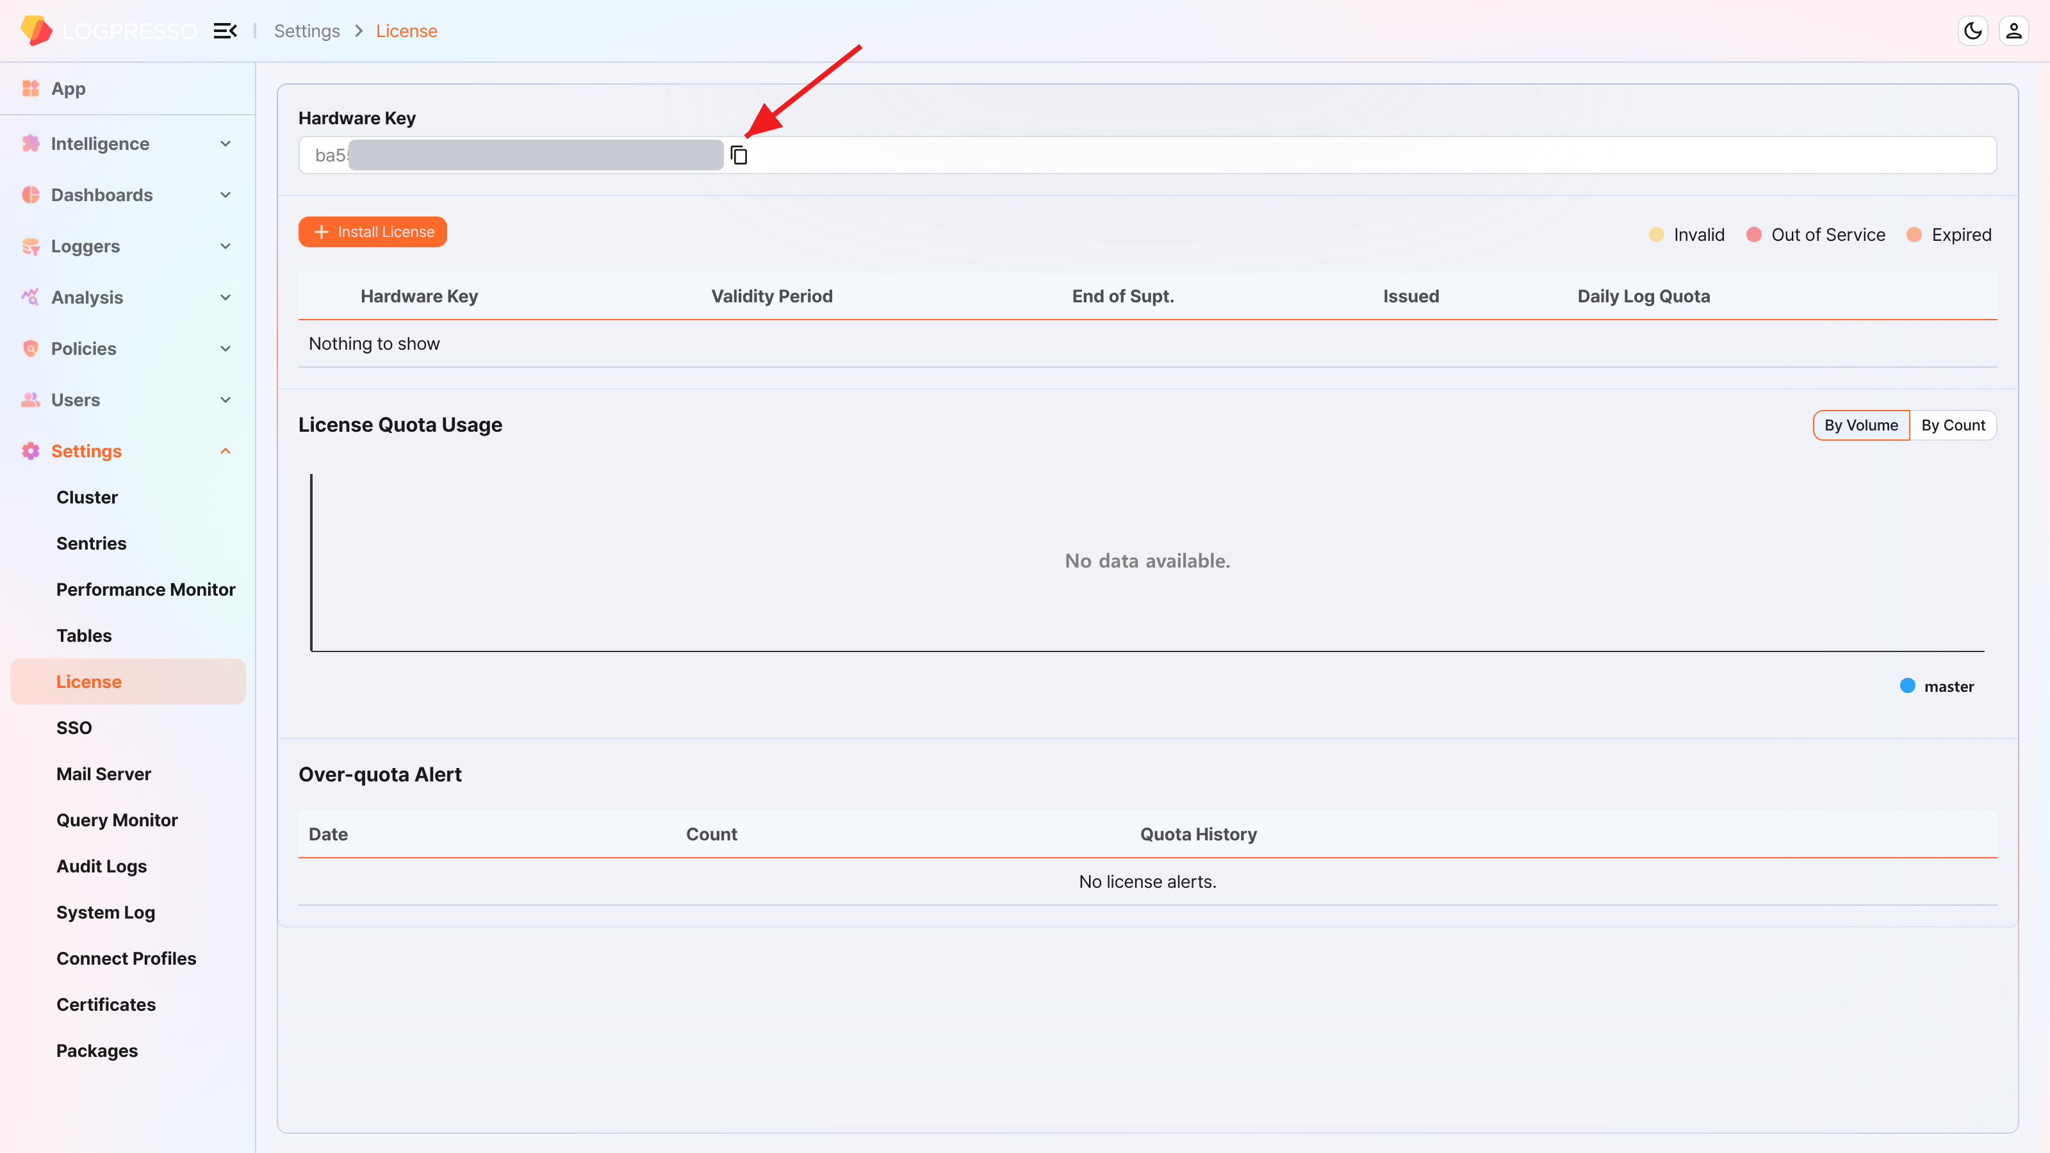The image size is (2050, 1153).
Task: Copy the hardware key with the clipboard icon
Action: point(739,155)
